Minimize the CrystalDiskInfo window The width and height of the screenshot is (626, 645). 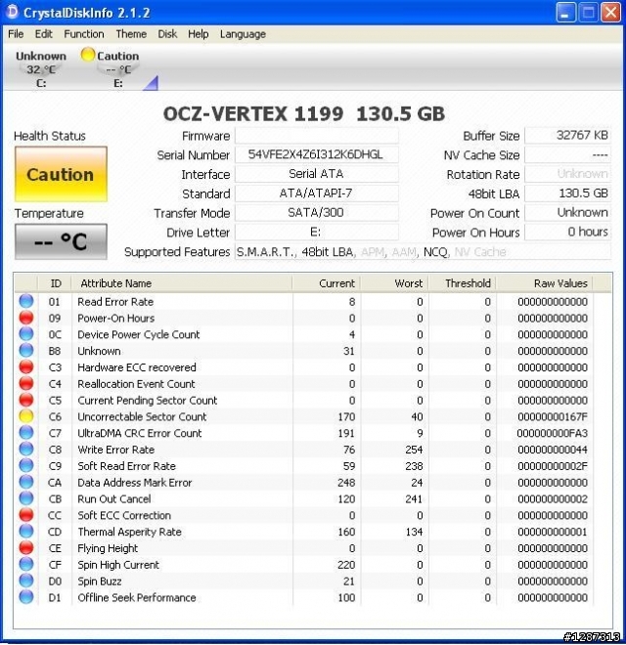[566, 13]
